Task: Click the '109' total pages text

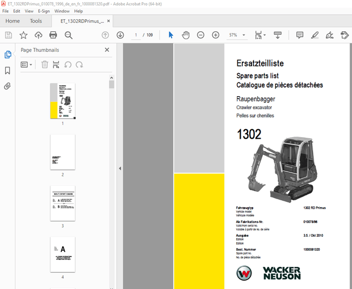Action: [150, 35]
